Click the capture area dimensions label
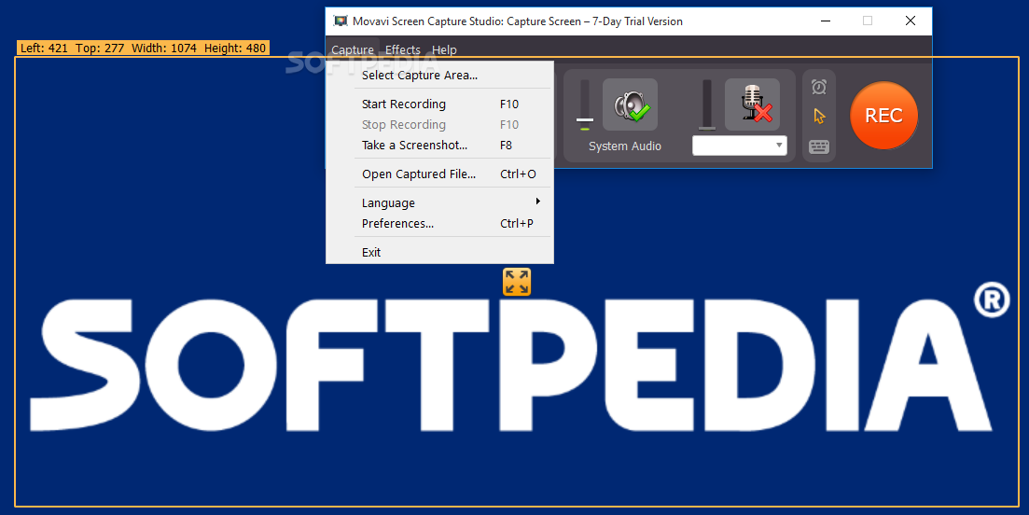 pos(143,48)
